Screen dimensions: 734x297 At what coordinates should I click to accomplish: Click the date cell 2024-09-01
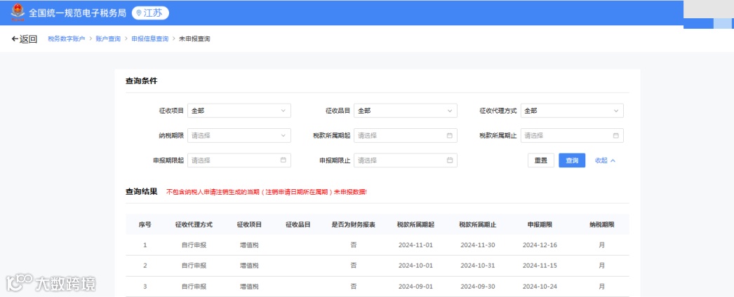[415, 286]
